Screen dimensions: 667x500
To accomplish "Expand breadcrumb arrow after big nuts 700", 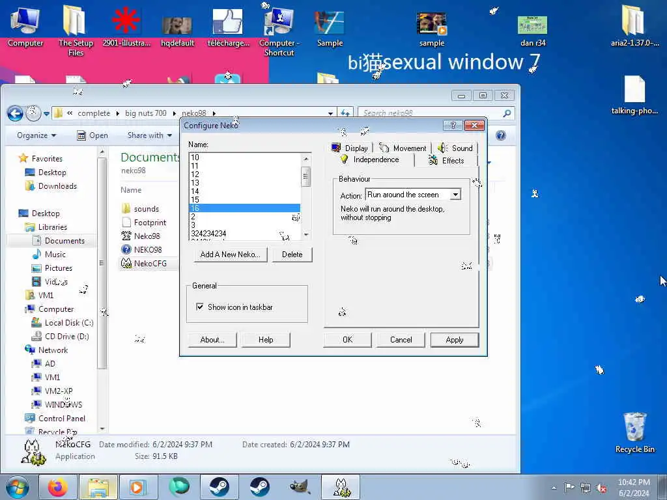I will tap(175, 113).
